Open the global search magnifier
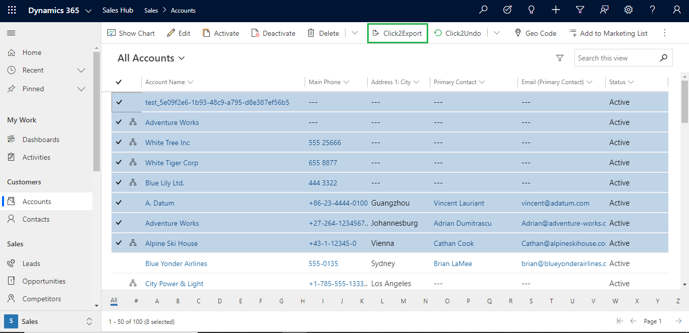The image size is (689, 333). [483, 10]
